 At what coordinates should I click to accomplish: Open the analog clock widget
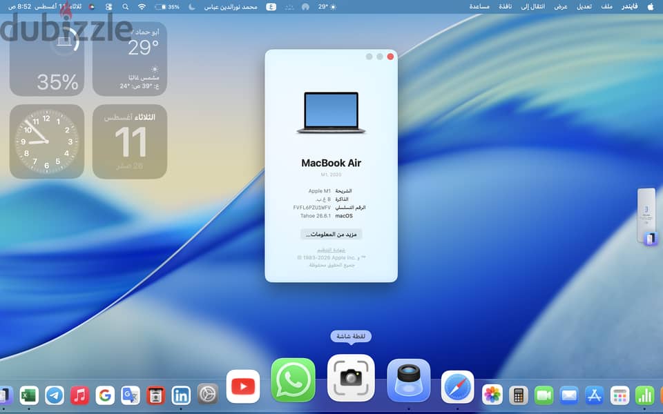tap(47, 141)
